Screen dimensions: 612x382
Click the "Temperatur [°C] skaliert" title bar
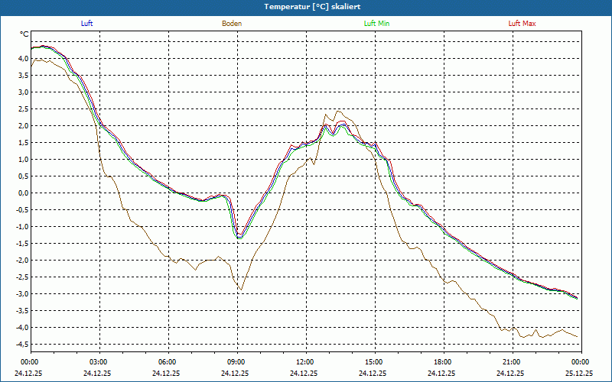pyautogui.click(x=306, y=7)
